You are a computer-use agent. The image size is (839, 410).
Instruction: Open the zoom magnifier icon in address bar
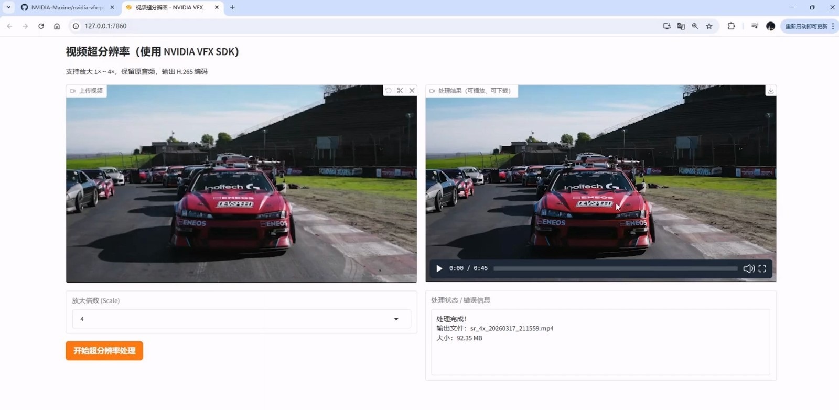coord(695,26)
